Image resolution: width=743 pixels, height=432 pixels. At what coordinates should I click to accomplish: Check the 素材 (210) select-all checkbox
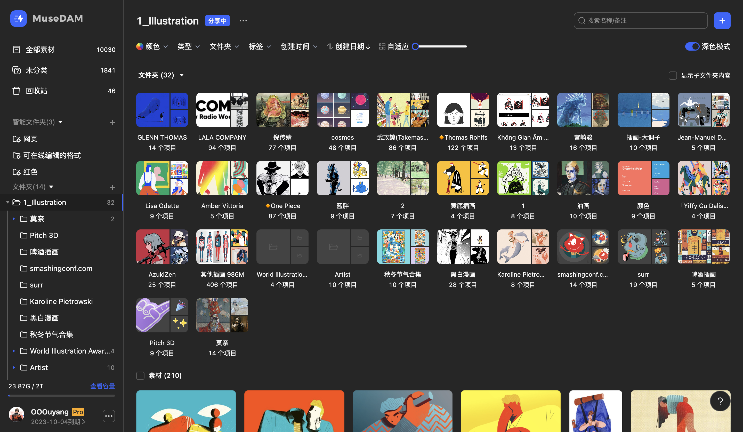pyautogui.click(x=140, y=376)
